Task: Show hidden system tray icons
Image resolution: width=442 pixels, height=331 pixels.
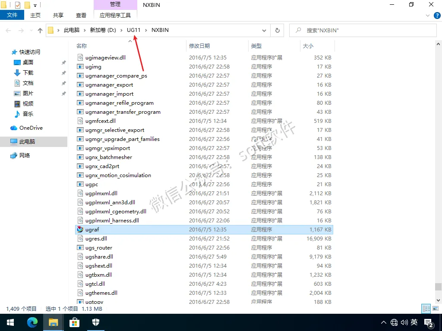Action: 383,322
